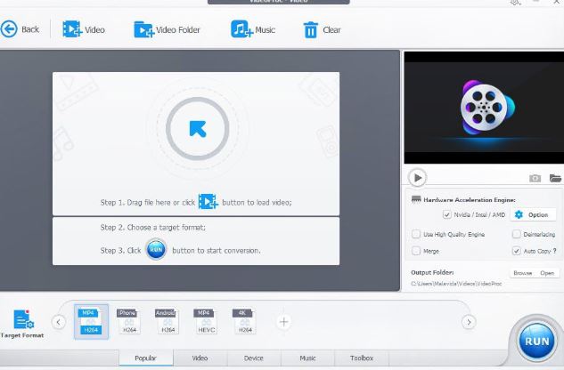
Task: Switch to the Toolbox tab
Action: (x=362, y=358)
